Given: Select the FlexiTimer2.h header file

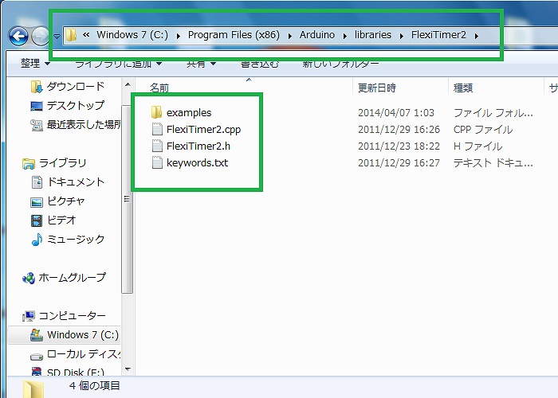Looking at the screenshot, I should coord(198,146).
